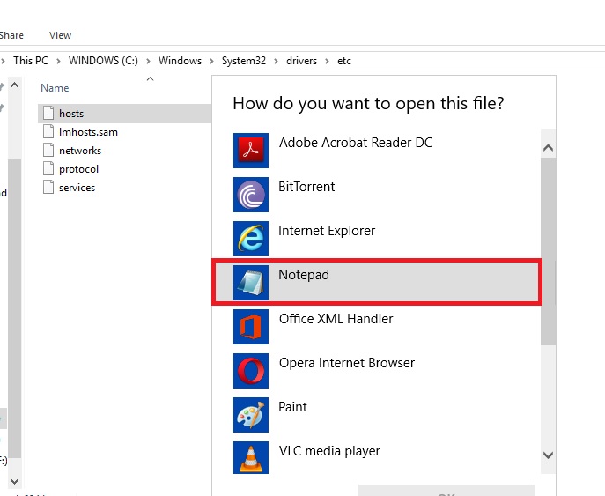Open the View ribbon tab
The height and width of the screenshot is (496, 605).
pyautogui.click(x=60, y=35)
